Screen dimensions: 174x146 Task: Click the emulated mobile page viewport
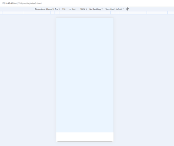tap(85, 80)
